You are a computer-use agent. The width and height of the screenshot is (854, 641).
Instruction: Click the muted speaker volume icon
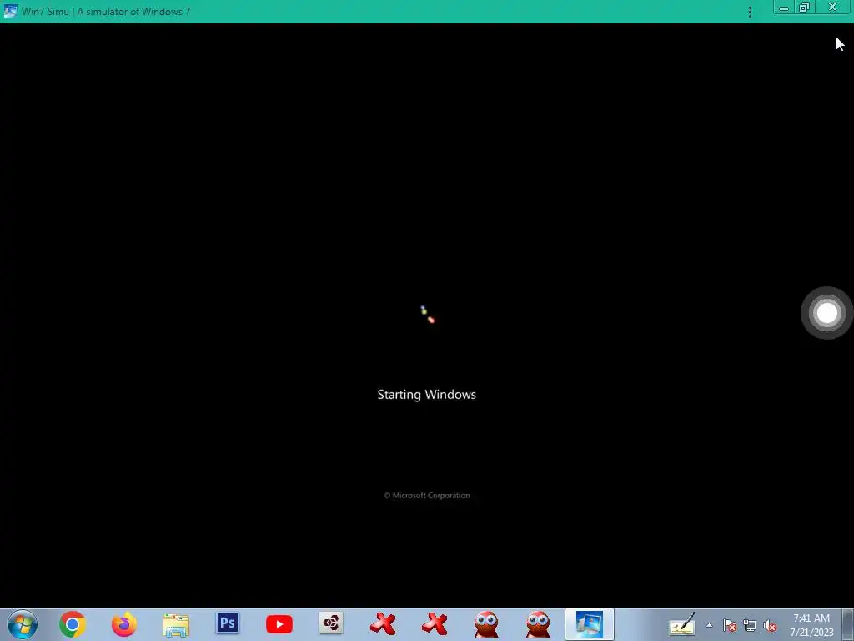(770, 626)
